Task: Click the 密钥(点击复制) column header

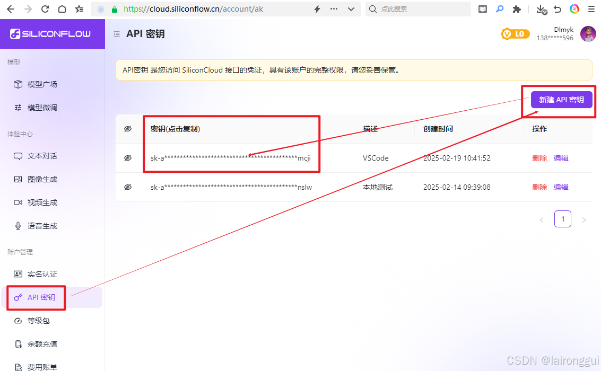Action: pyautogui.click(x=175, y=129)
